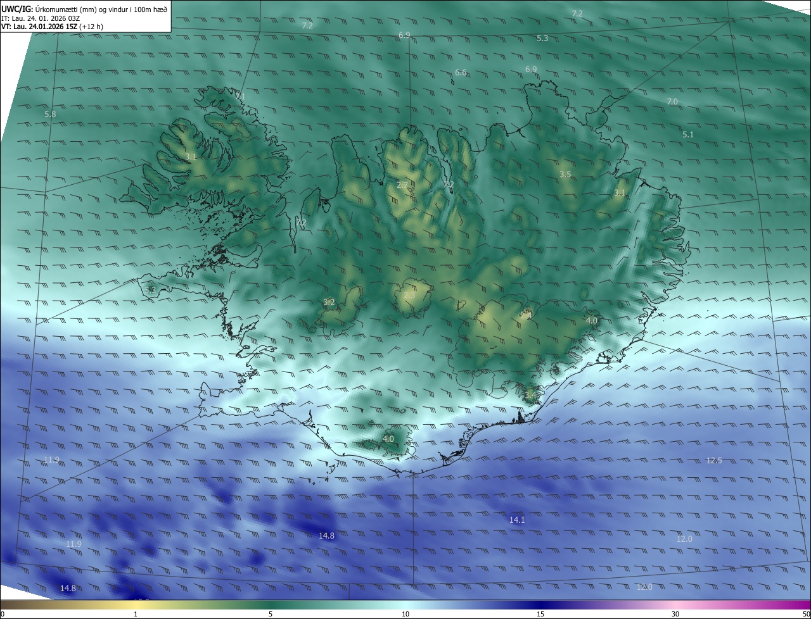This screenshot has height=619, width=811.
Task: Click the 50 tick on the color scale
Action: [x=806, y=614]
